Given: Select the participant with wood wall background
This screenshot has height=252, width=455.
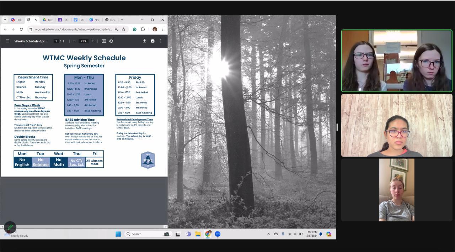Looking at the screenshot, I should (x=397, y=125).
